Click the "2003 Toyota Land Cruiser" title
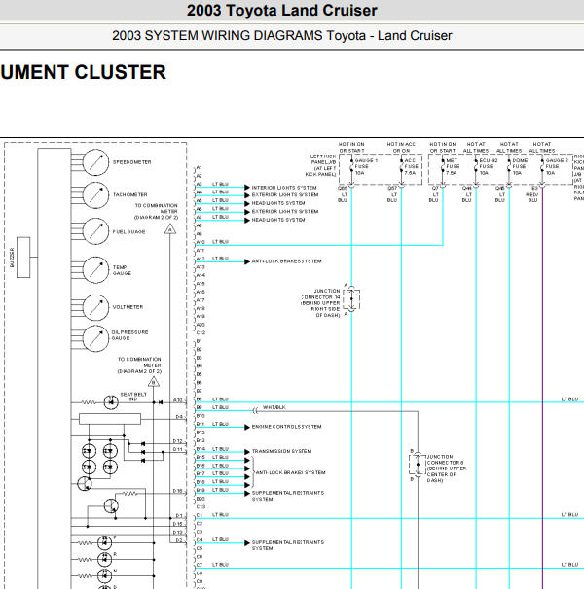 [x=282, y=10]
